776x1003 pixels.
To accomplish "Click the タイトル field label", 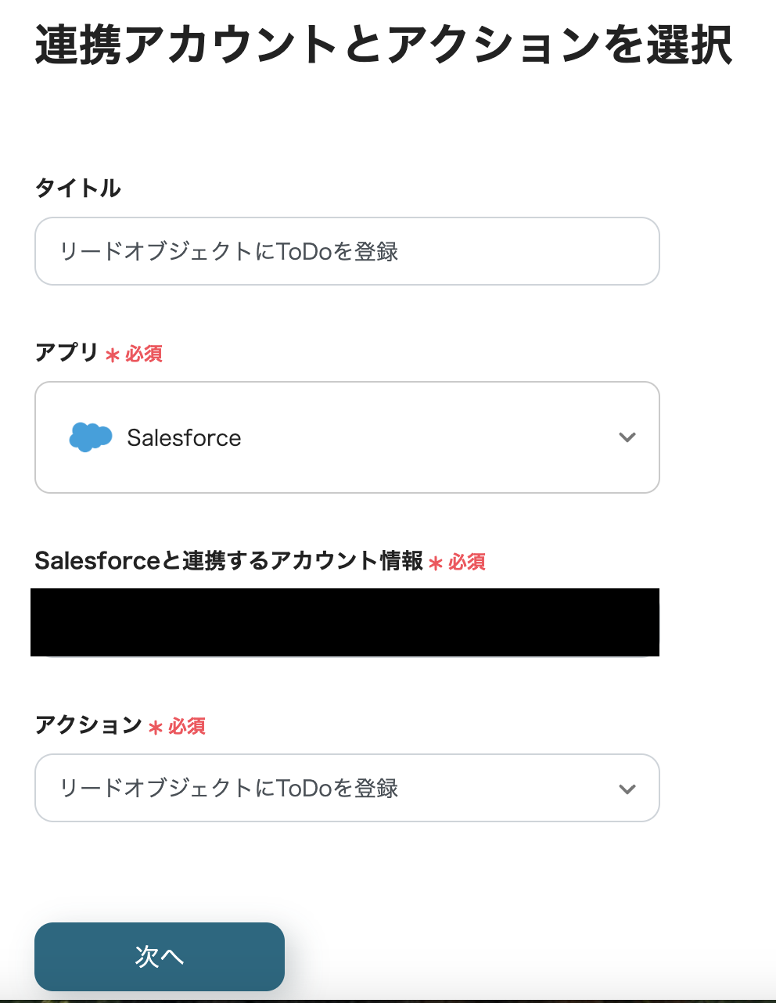I will [x=77, y=188].
